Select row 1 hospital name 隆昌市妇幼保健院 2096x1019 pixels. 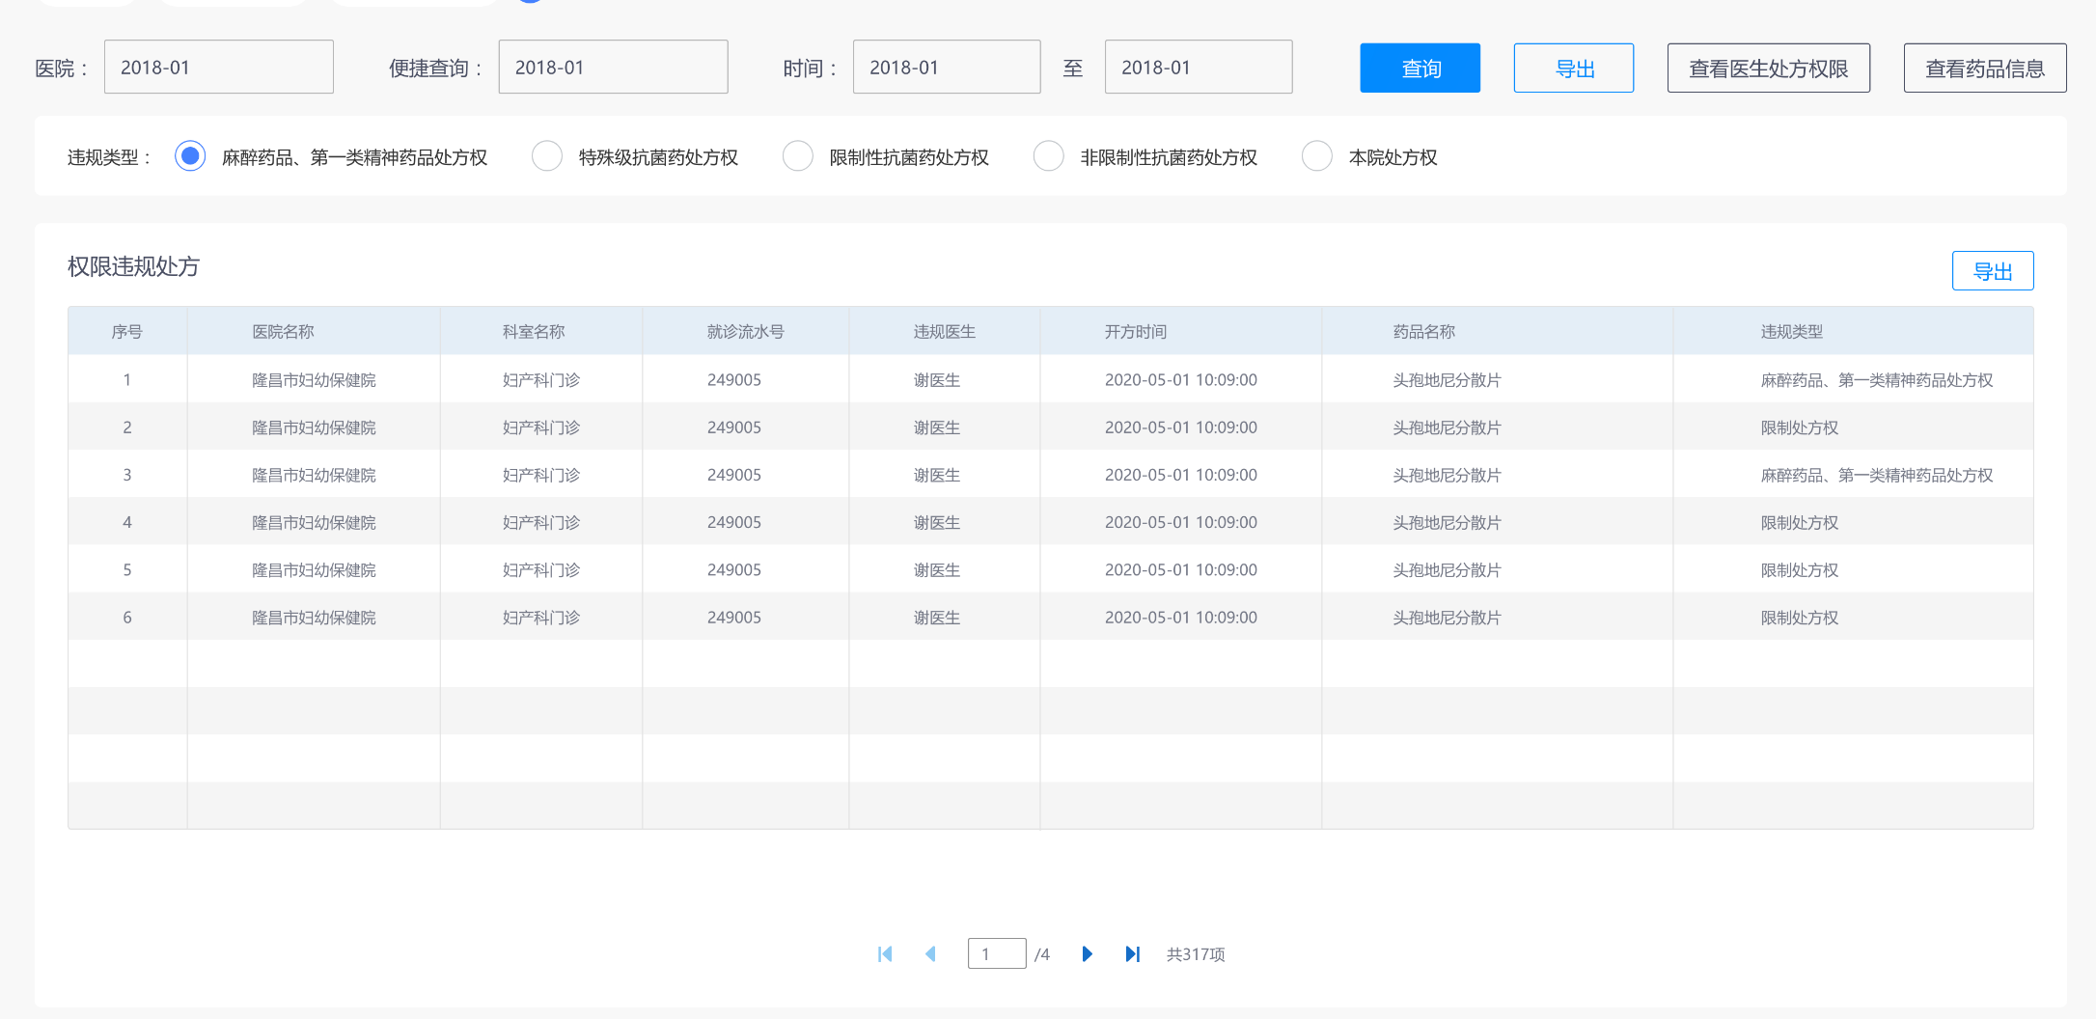[315, 380]
